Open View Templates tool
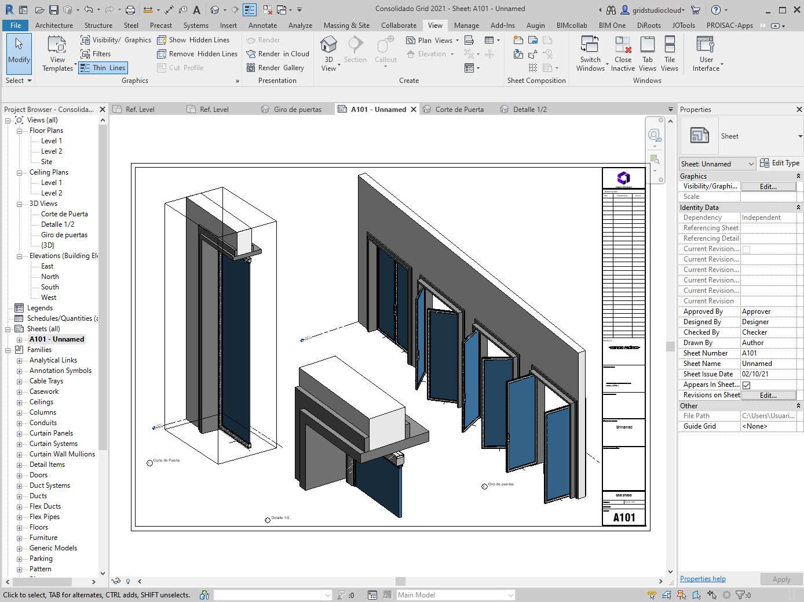The image size is (804, 602). point(57,53)
